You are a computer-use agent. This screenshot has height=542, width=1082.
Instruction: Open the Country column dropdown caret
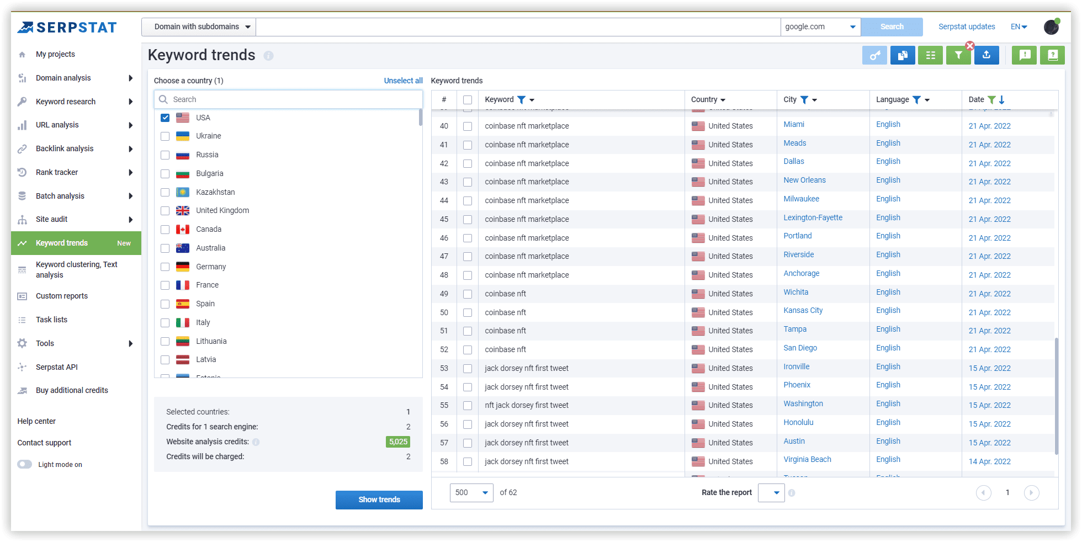click(x=723, y=100)
